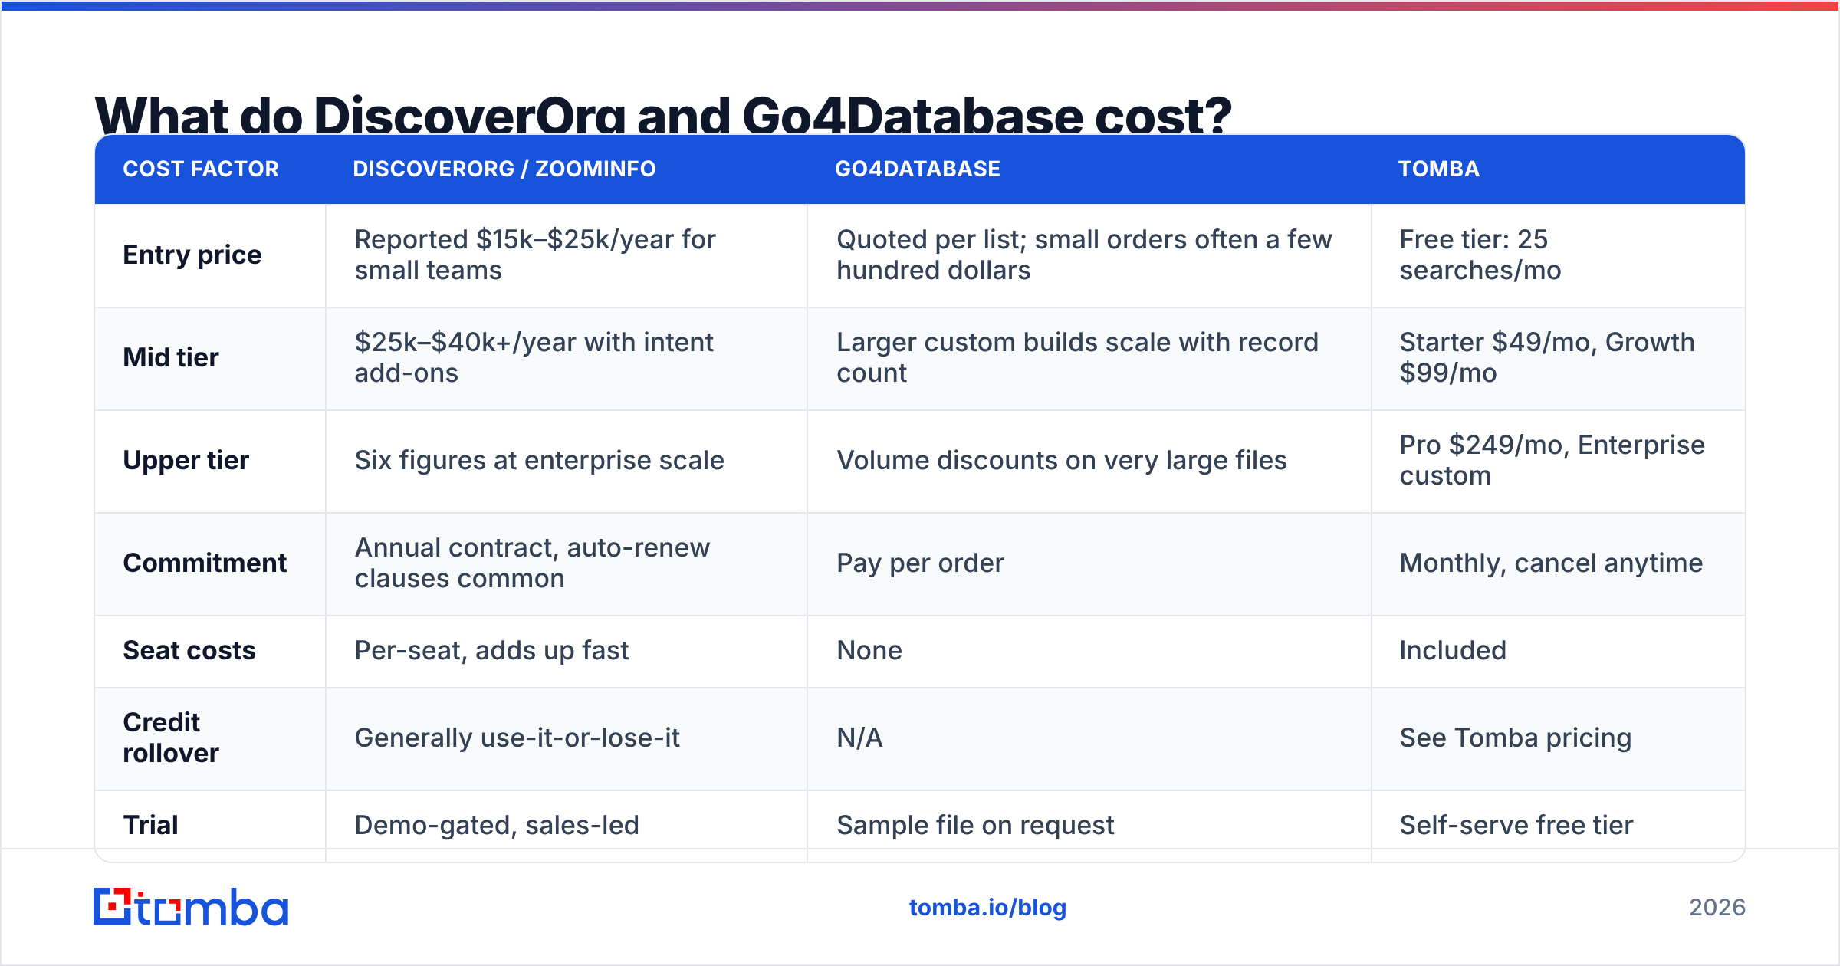The width and height of the screenshot is (1840, 966).
Task: Click the 'Seat costs' row label
Action: click(x=189, y=650)
